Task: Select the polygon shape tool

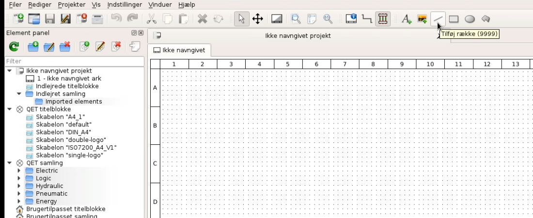Action: point(486,19)
